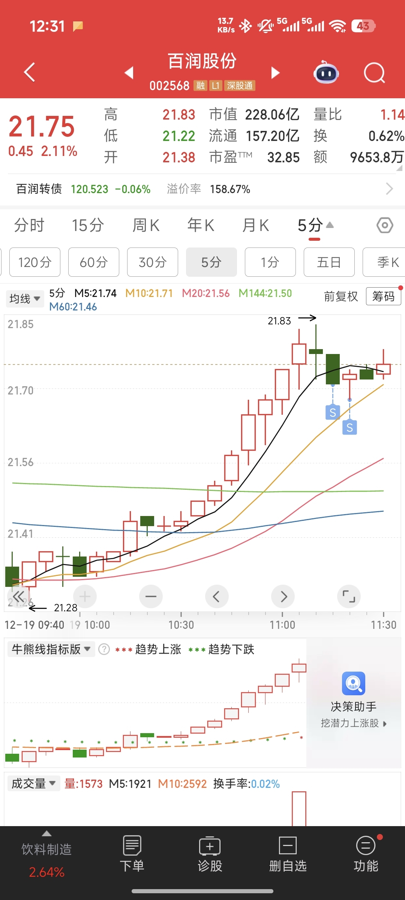Open 前复权 adjustment selector
405x900 pixels.
point(341,297)
